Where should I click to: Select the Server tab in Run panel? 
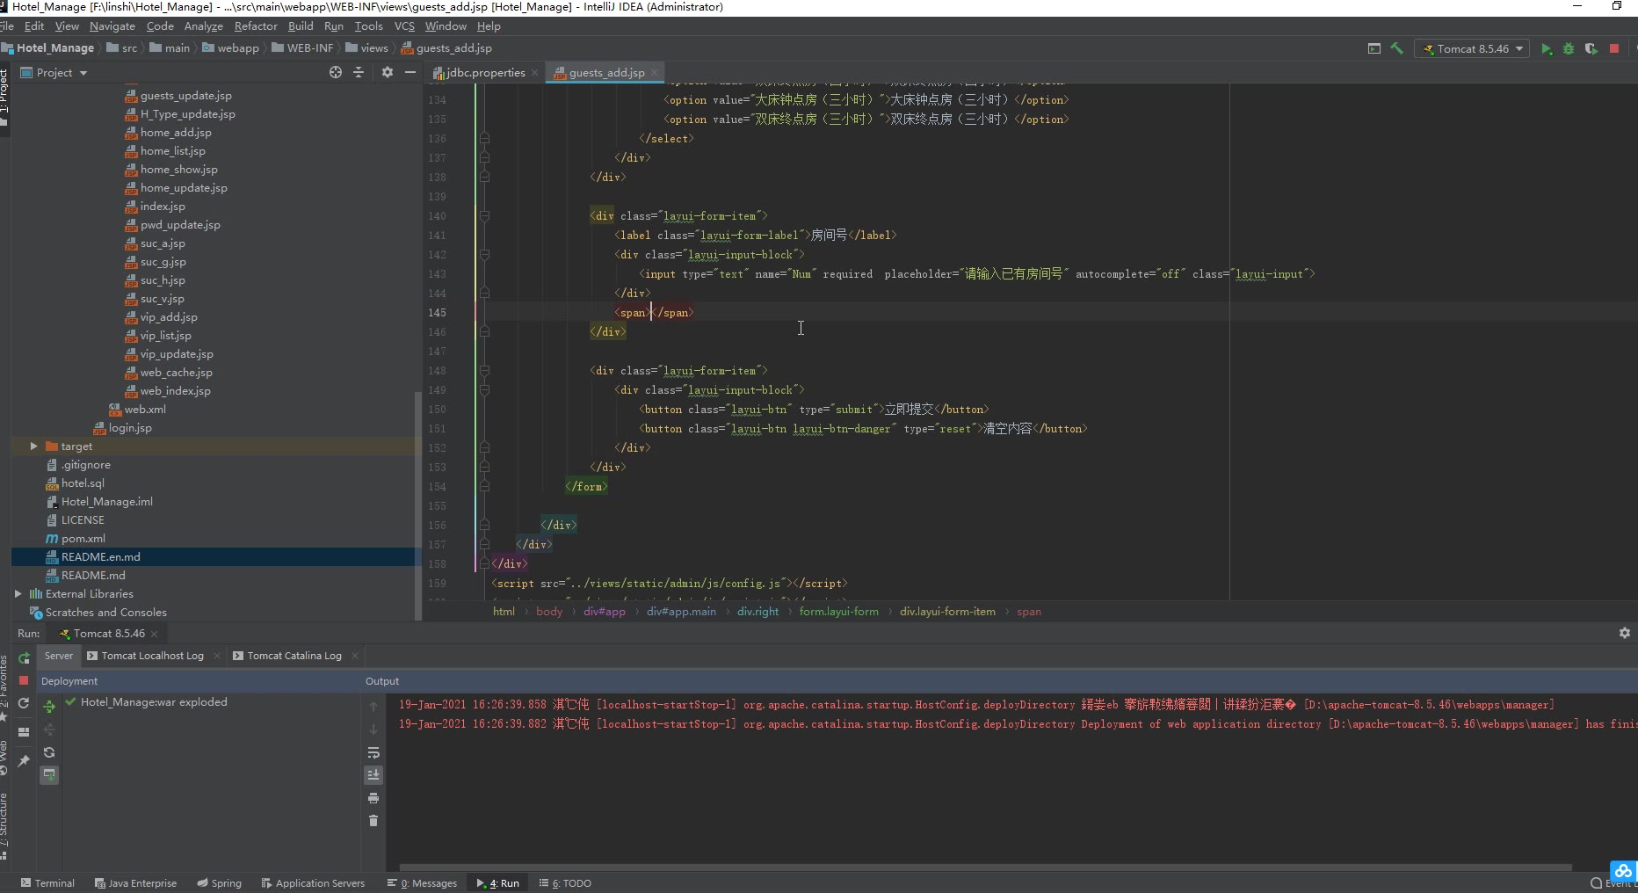[x=59, y=656]
